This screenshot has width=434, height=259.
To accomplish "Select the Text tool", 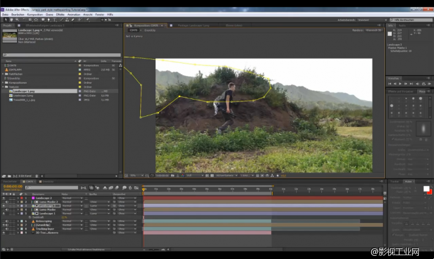I will coord(55,20).
